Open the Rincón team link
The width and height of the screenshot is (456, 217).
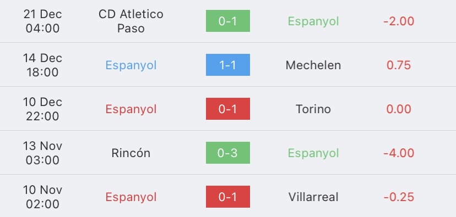[131, 153]
